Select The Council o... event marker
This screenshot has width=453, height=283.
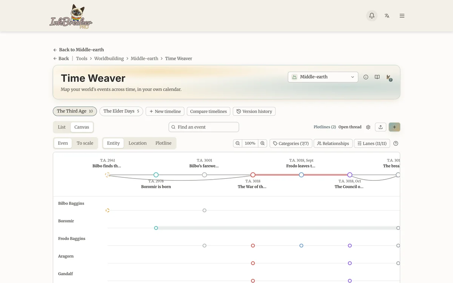tap(350, 175)
